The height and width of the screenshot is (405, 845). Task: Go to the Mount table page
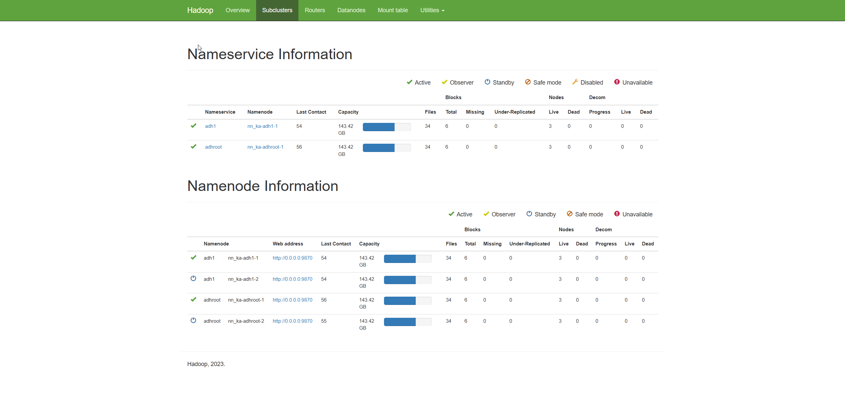[x=393, y=10]
